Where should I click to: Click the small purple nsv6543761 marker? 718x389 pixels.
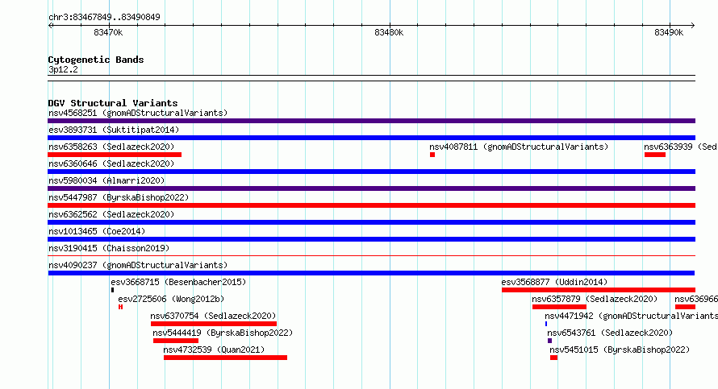click(x=549, y=341)
